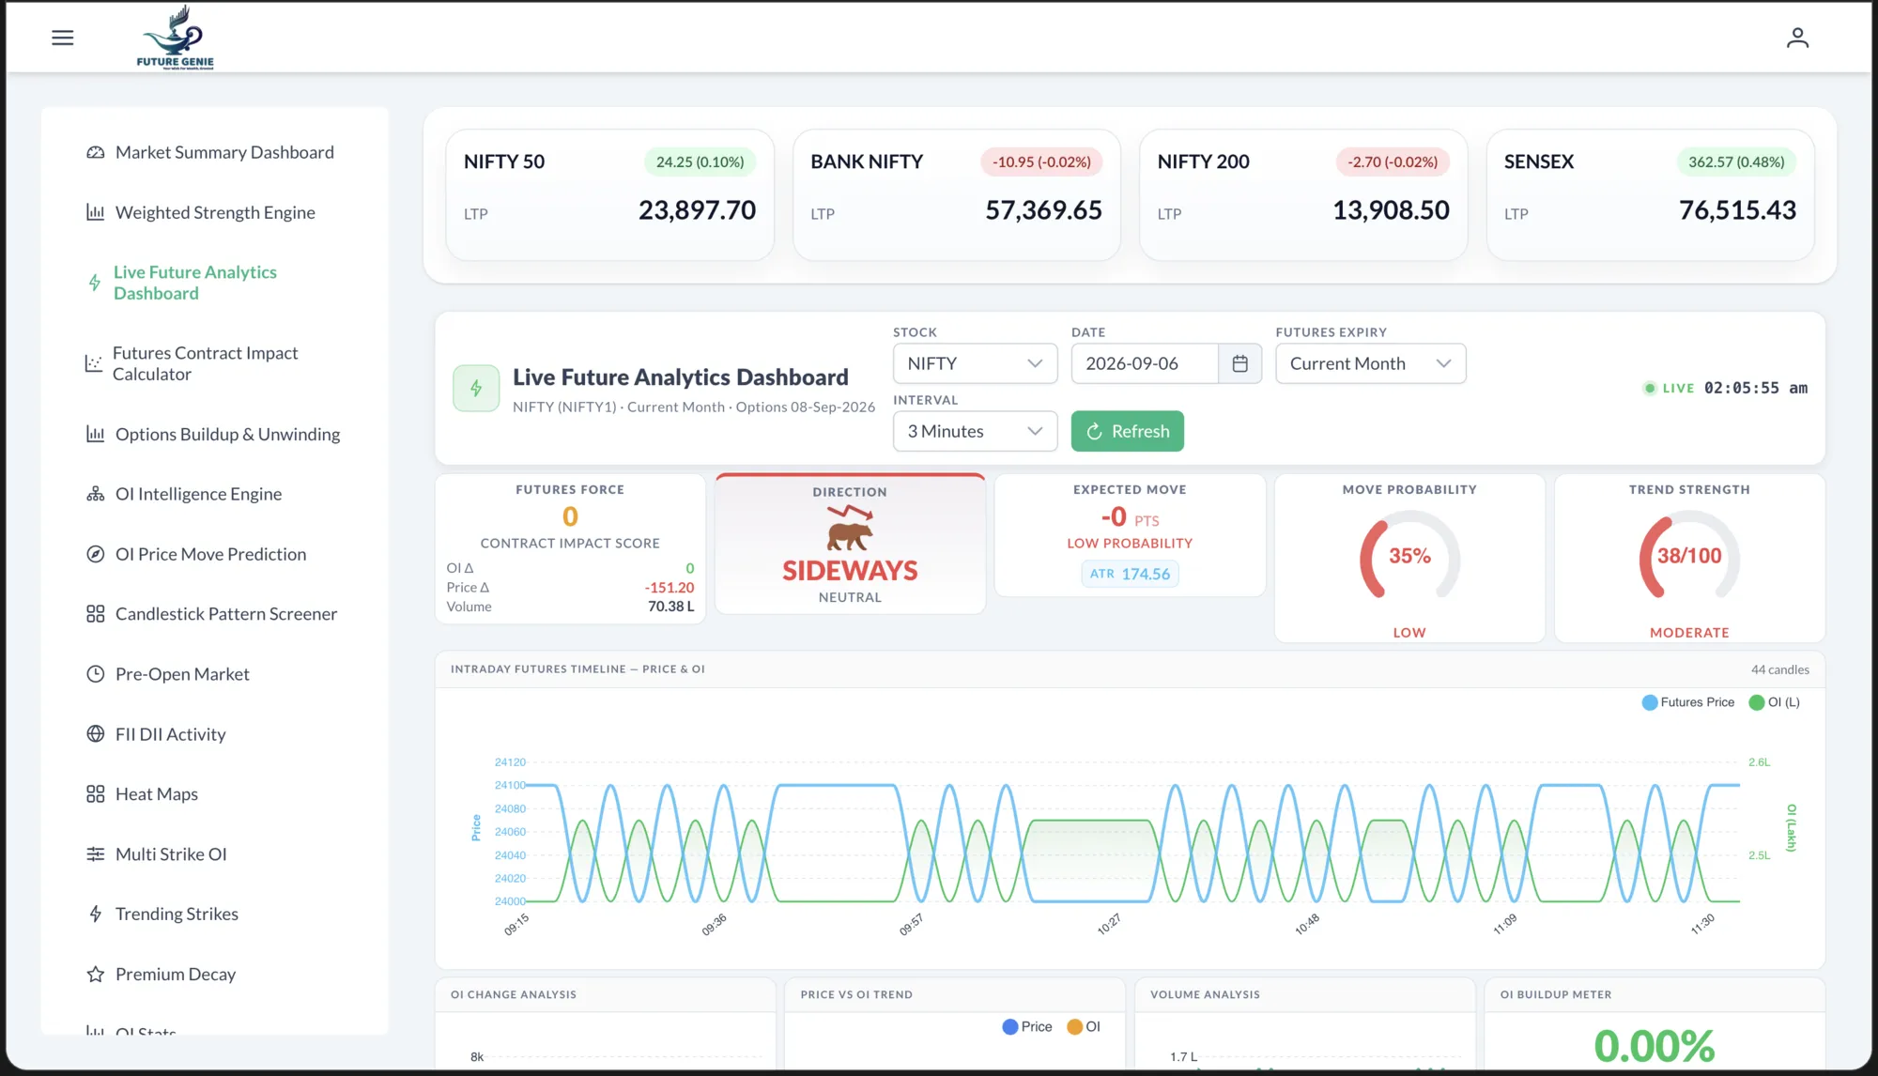Click the Futures Contract Impact Calculator icon
Viewport: 1878px width, 1076px height.
coord(93,363)
